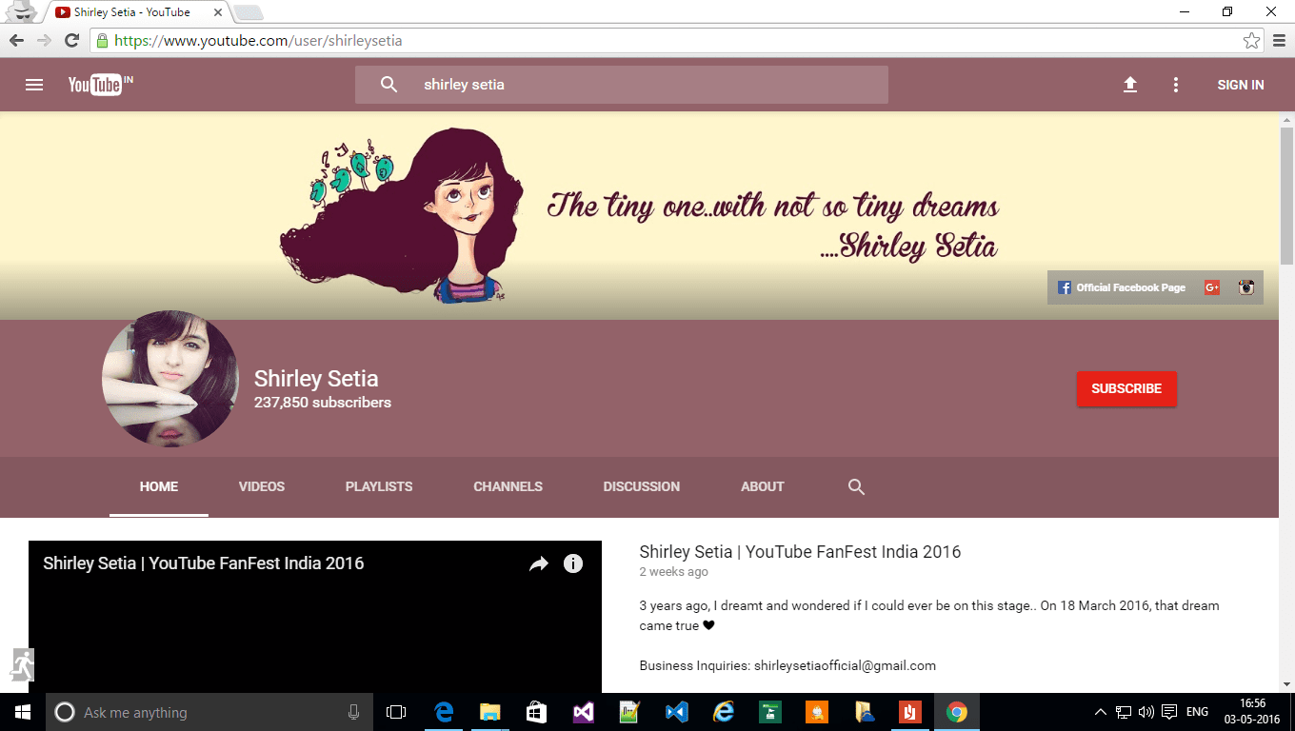Click the channel banner artwork

pos(640,216)
